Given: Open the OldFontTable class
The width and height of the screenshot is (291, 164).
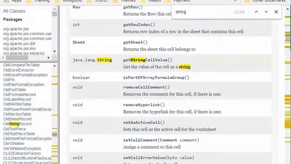Looking at the screenshot, I should click(15, 90).
